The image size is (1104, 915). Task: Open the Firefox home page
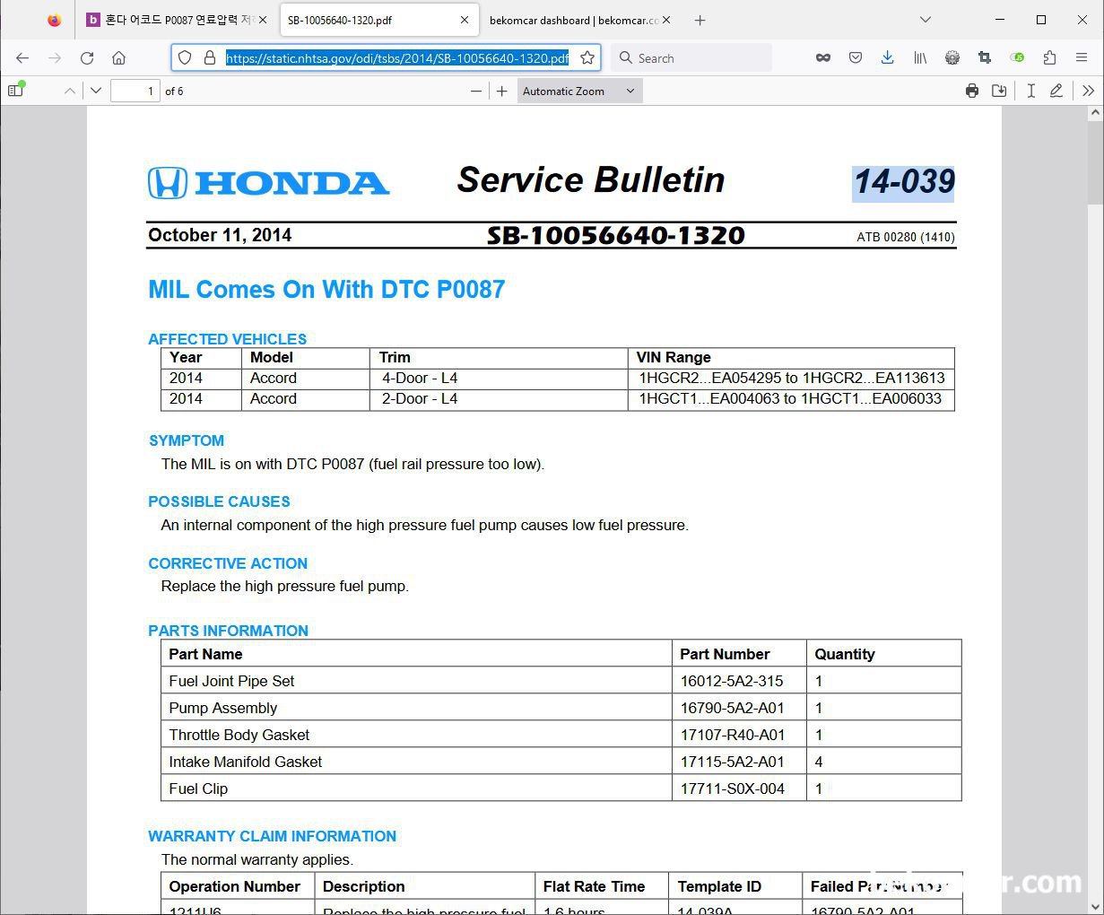[x=118, y=57]
